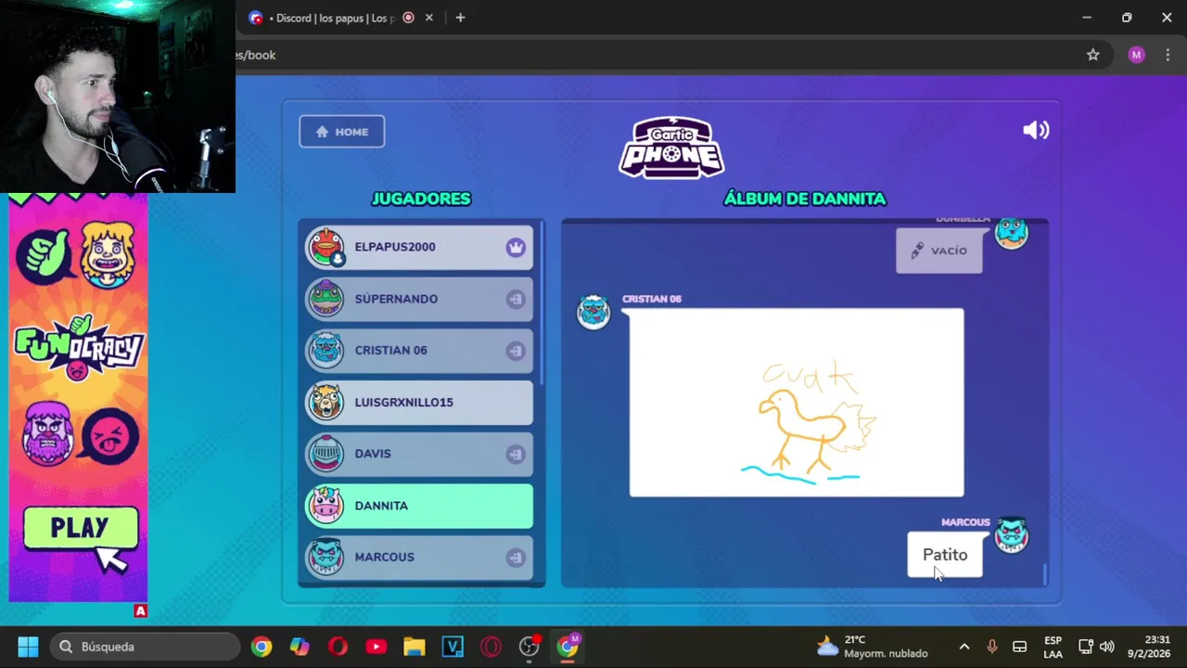Open File Explorer from the taskbar
The width and height of the screenshot is (1187, 668).
tap(414, 647)
